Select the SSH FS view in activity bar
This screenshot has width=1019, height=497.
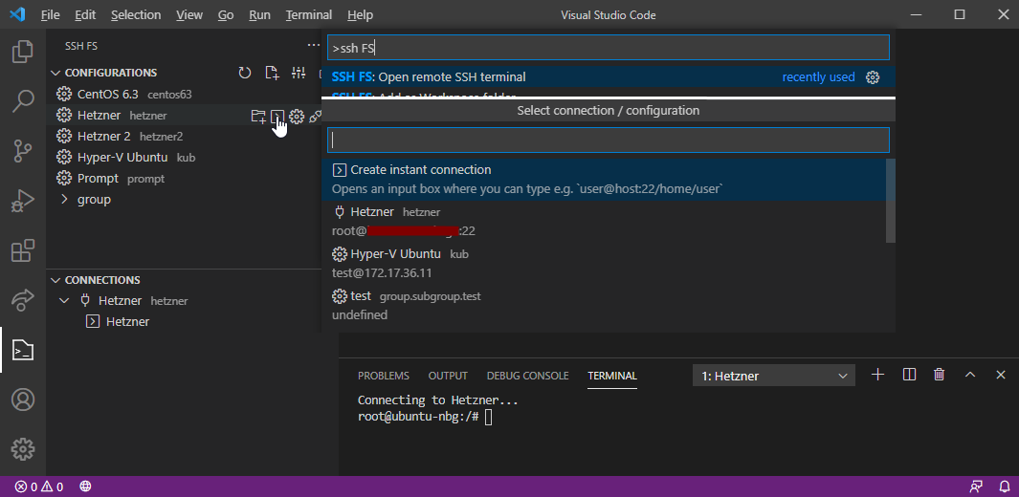(x=23, y=350)
